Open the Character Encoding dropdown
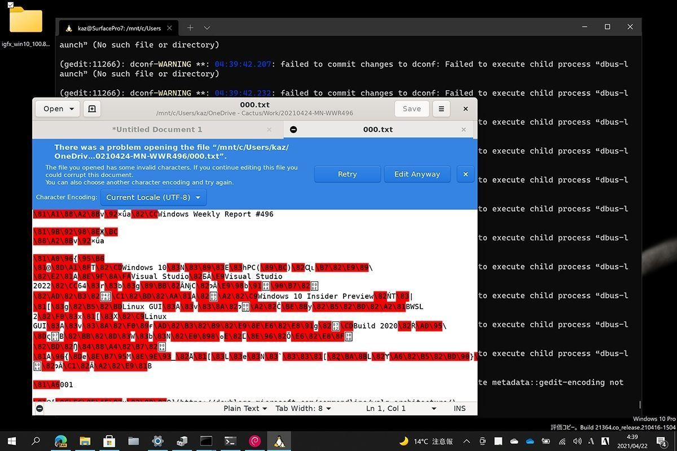Screen dimensions: 677x451 click(x=153, y=197)
